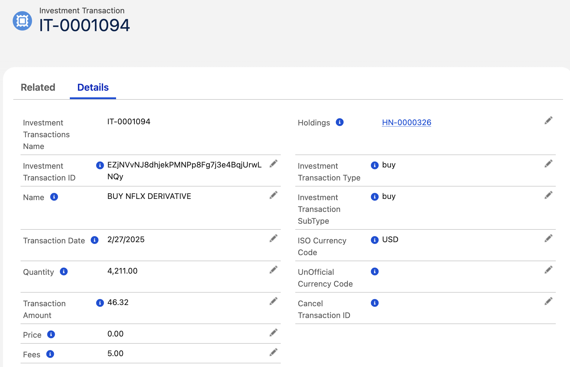Click the Investment Transaction Type value buy
Screen dimensions: 570x367
pyautogui.click(x=389, y=165)
